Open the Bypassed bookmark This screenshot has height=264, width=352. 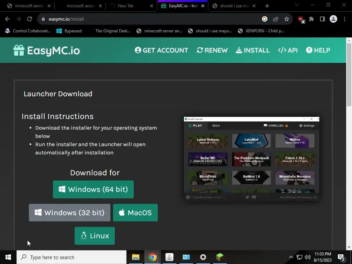coord(69,31)
